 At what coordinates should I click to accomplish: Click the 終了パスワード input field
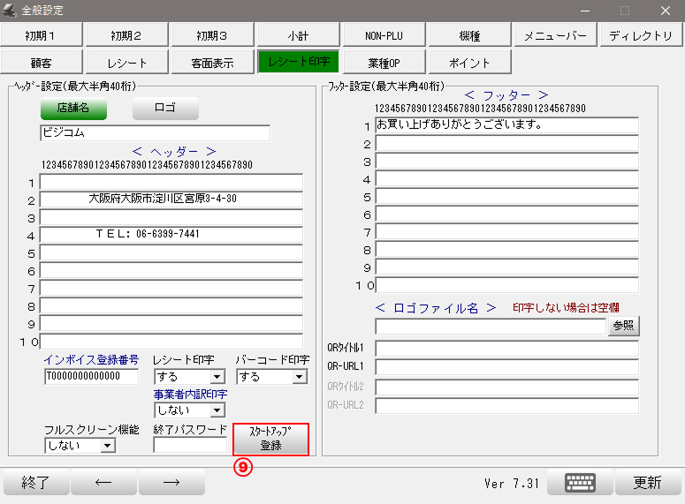[190, 446]
